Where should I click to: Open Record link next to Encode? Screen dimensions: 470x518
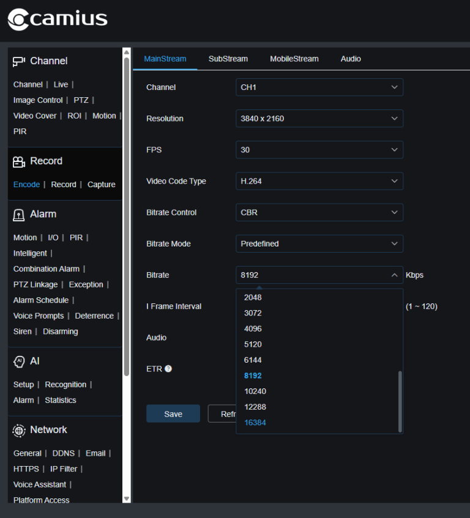click(x=64, y=184)
